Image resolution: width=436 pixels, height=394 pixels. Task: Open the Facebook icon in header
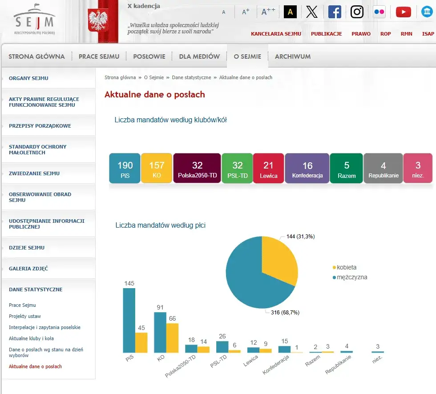click(x=335, y=12)
